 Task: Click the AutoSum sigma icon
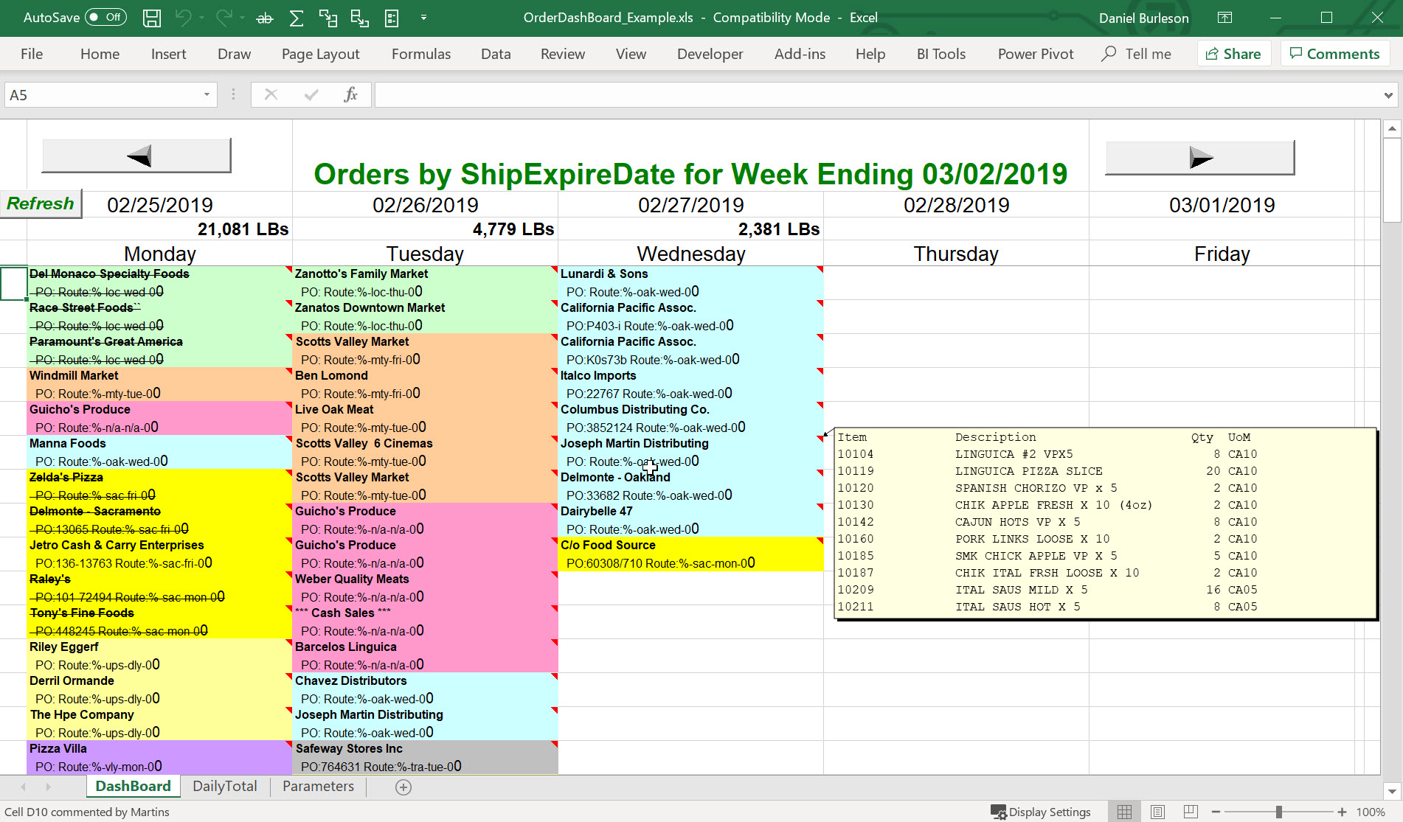pyautogui.click(x=297, y=18)
